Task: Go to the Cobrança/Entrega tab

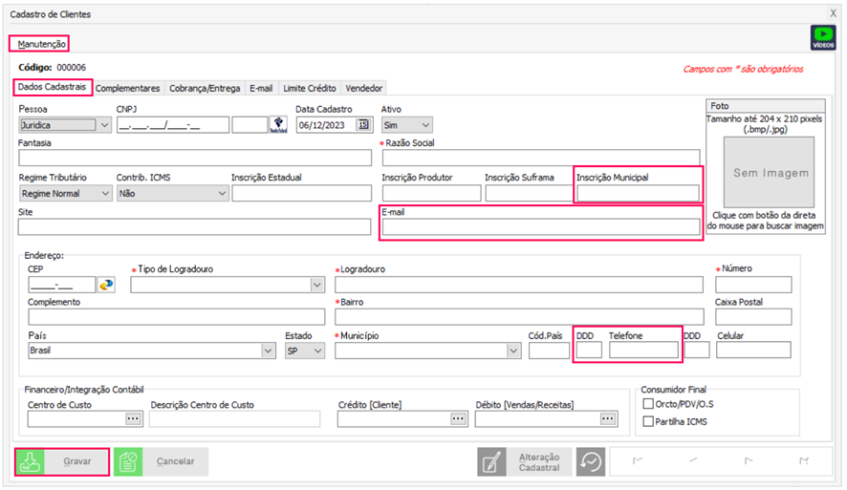Action: tap(205, 88)
